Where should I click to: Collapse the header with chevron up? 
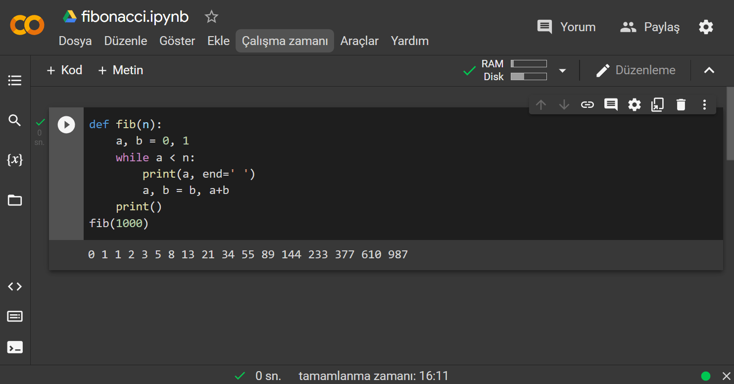(x=709, y=70)
